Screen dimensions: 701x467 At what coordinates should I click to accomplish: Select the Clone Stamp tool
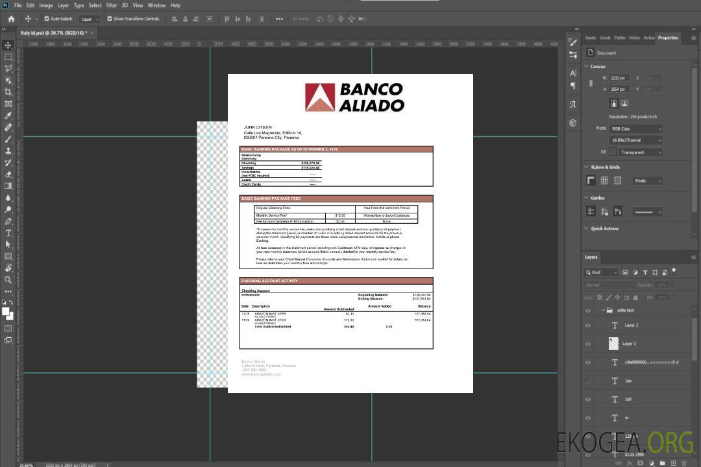point(8,150)
